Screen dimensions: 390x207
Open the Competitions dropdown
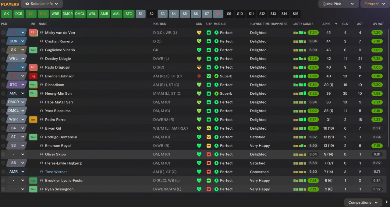tap(363, 202)
